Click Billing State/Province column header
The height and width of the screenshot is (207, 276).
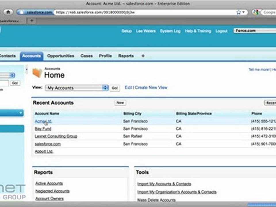(193, 114)
